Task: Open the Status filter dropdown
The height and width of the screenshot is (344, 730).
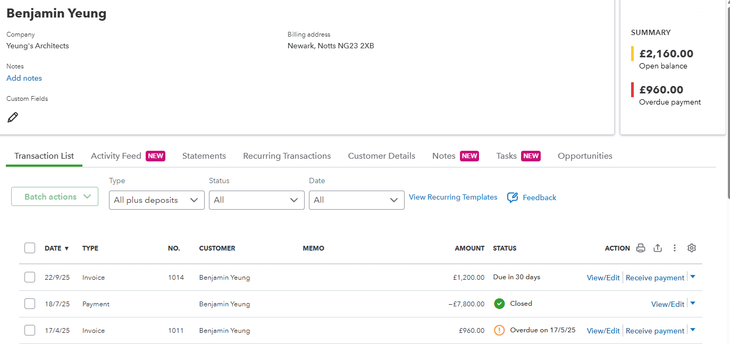Action: coord(256,200)
